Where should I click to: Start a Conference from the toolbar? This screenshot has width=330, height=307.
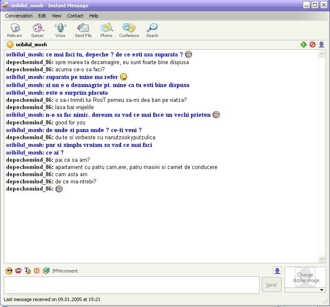(129, 30)
